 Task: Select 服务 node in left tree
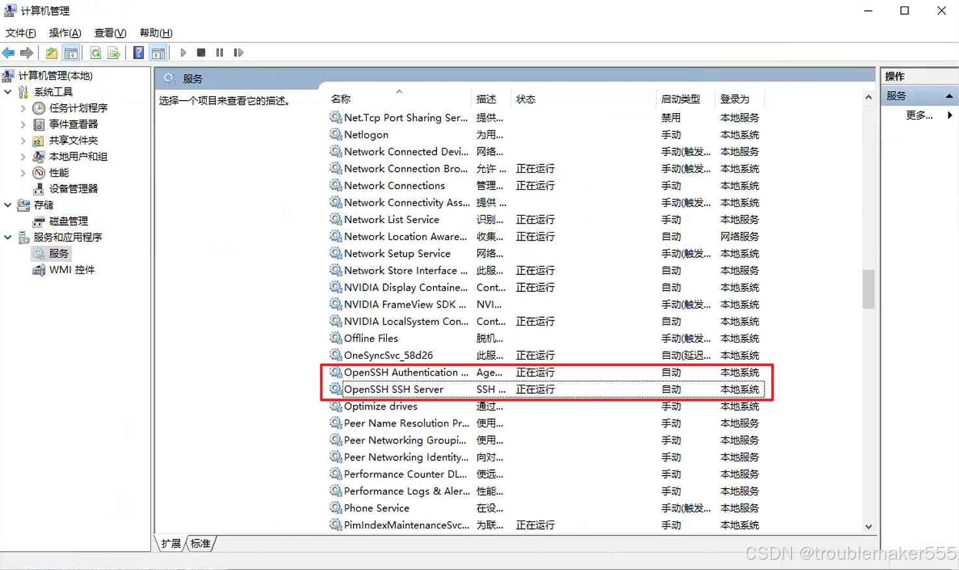(59, 253)
